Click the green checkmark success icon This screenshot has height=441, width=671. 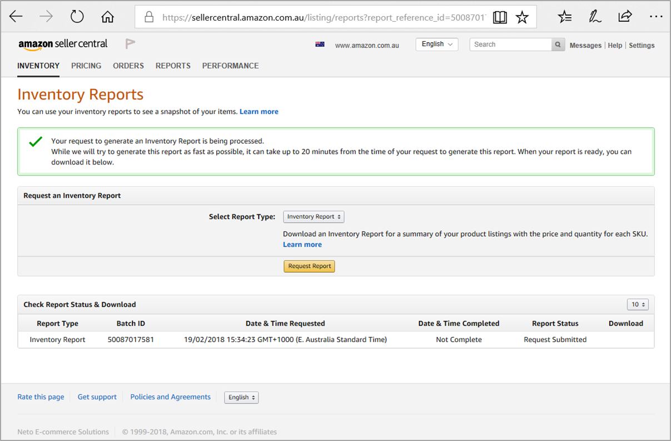(36, 142)
